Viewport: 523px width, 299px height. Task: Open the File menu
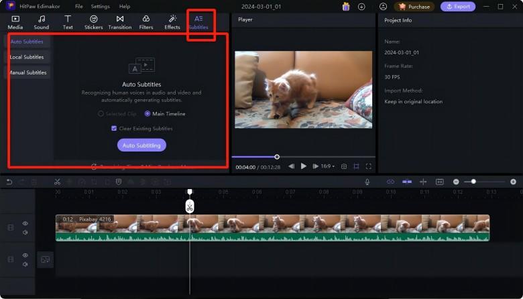[79, 6]
